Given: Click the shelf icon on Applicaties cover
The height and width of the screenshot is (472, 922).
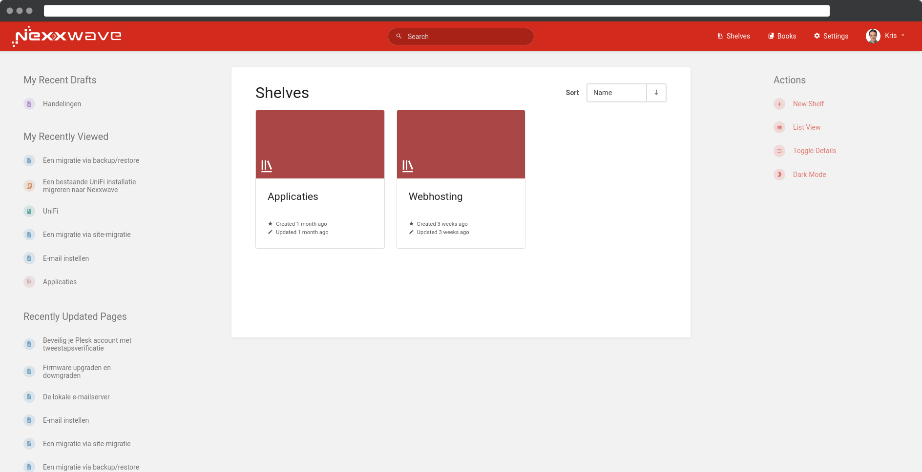Looking at the screenshot, I should [267, 166].
